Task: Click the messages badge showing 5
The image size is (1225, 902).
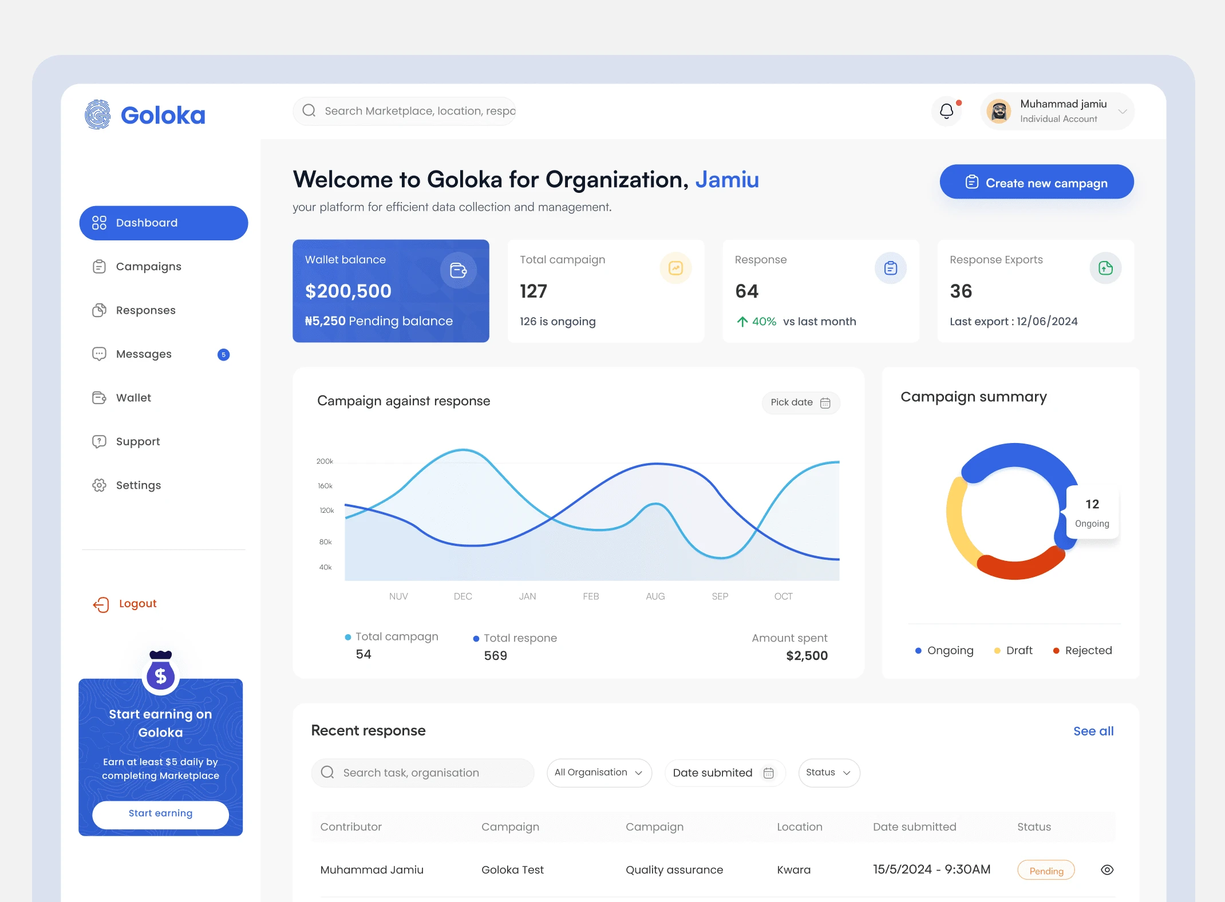Action: (223, 355)
